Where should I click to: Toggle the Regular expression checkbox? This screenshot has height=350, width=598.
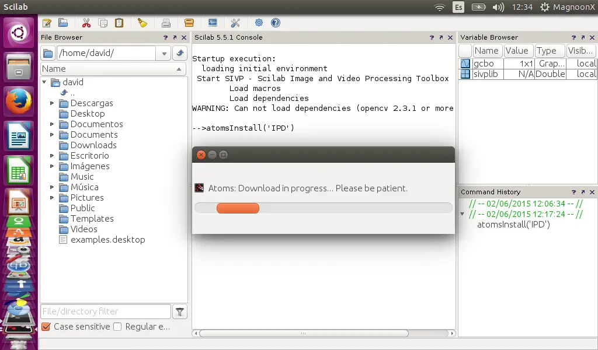(117, 327)
